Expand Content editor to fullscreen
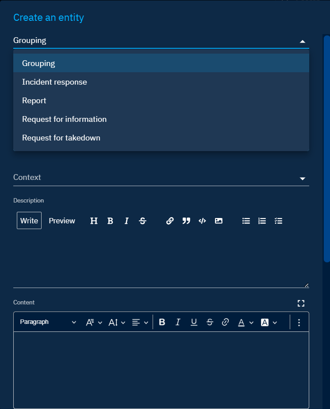This screenshot has width=330, height=409. pyautogui.click(x=301, y=303)
